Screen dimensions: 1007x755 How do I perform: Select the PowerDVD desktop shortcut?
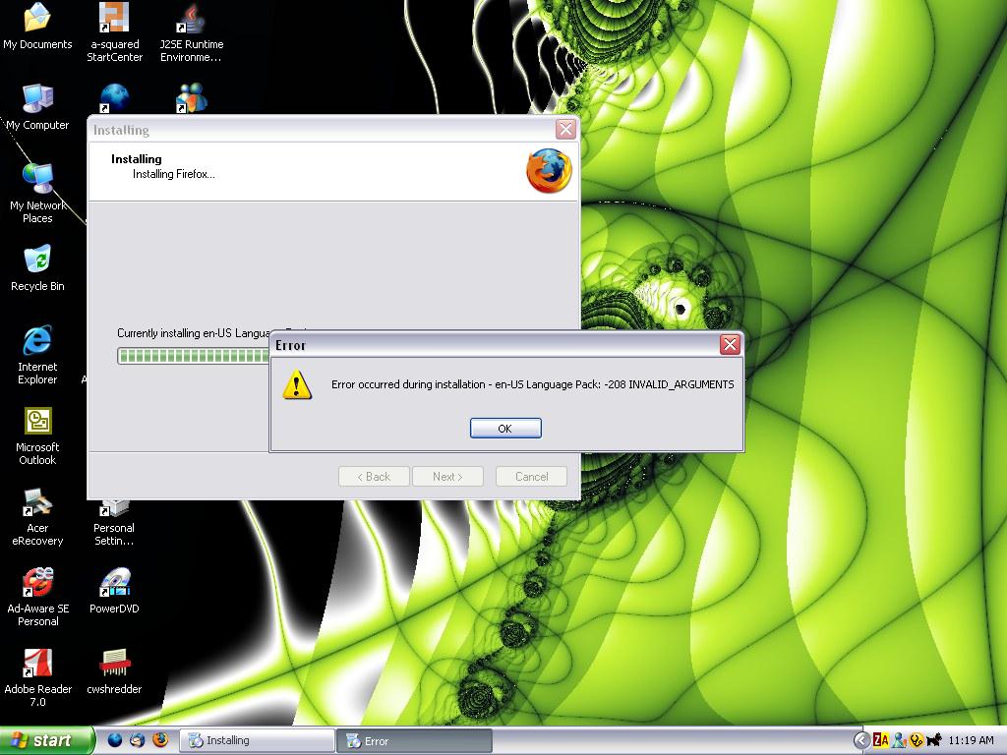tap(114, 591)
